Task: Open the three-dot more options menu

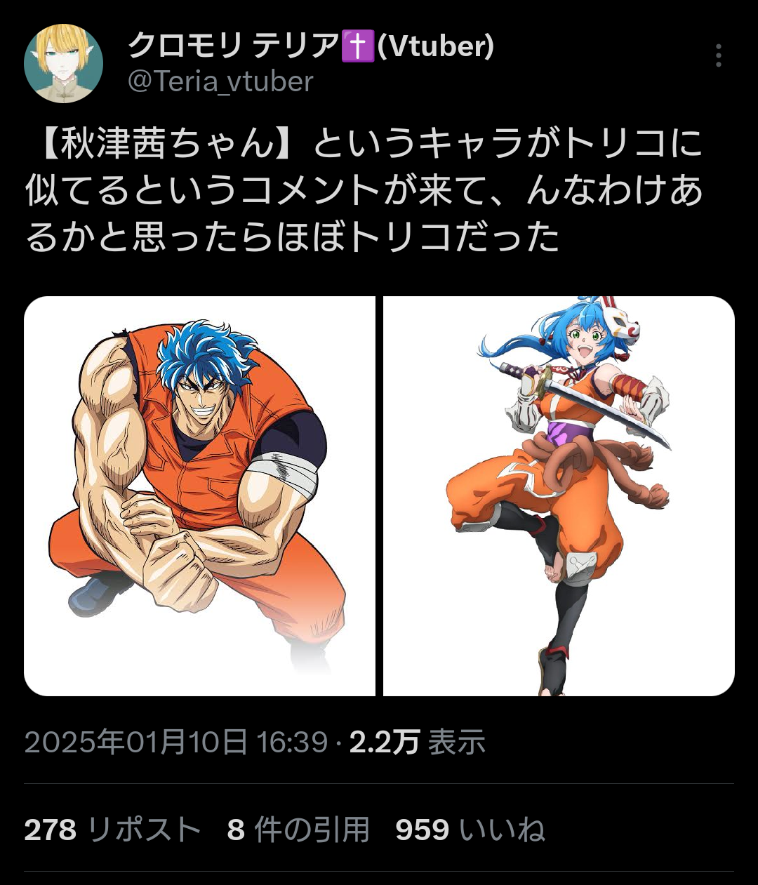Action: [718, 55]
